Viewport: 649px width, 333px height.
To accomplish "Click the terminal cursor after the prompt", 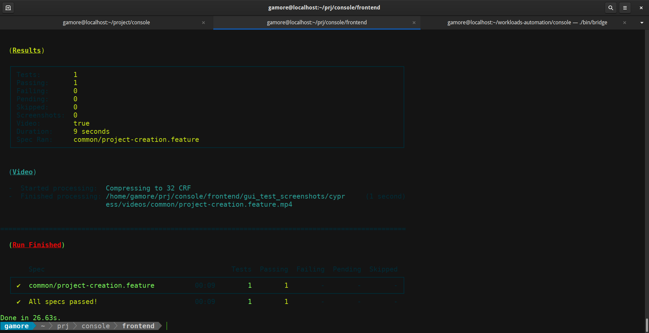I will click(167, 326).
